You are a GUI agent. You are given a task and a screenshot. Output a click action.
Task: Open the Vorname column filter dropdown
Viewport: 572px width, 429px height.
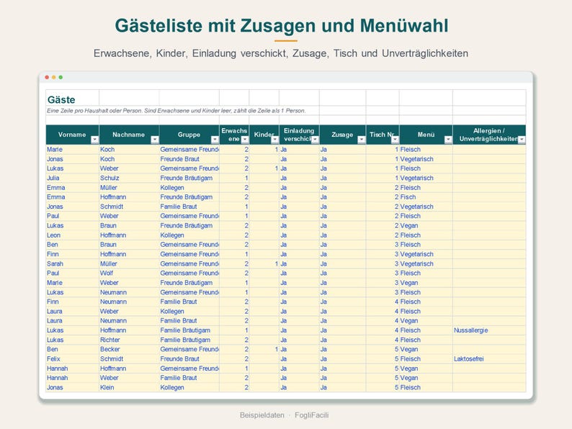tap(94, 140)
